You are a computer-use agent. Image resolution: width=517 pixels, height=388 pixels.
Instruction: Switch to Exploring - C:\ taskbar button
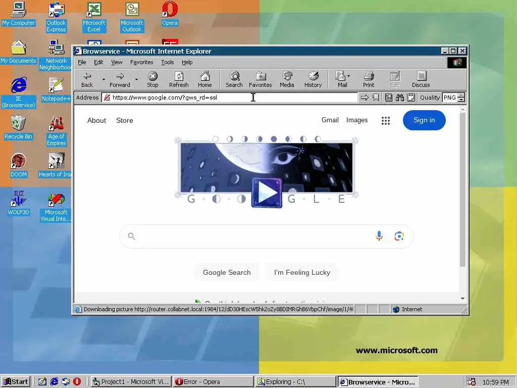pyautogui.click(x=295, y=382)
